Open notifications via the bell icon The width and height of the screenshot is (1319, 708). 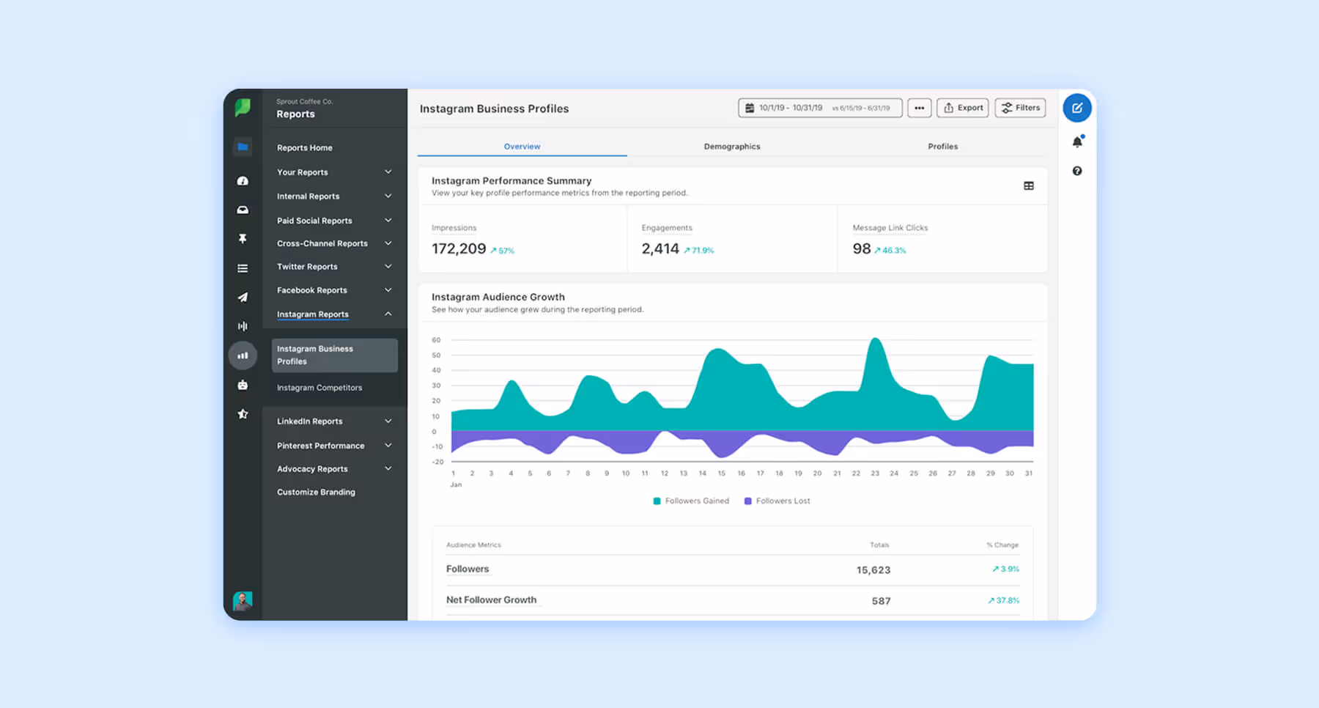(x=1077, y=141)
